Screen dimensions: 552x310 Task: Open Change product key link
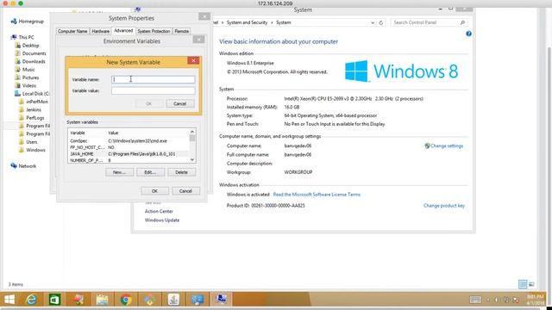pos(444,206)
